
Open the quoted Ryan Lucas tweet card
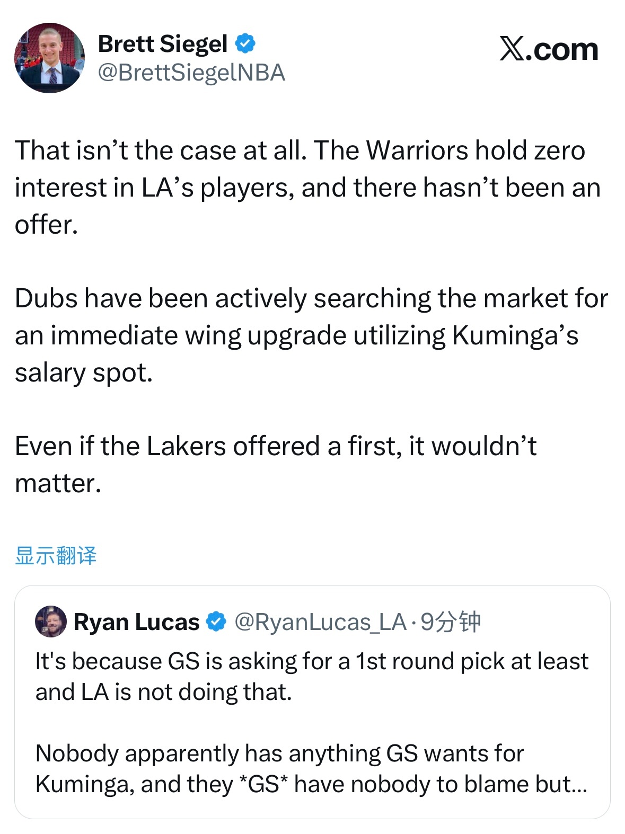pos(313,710)
